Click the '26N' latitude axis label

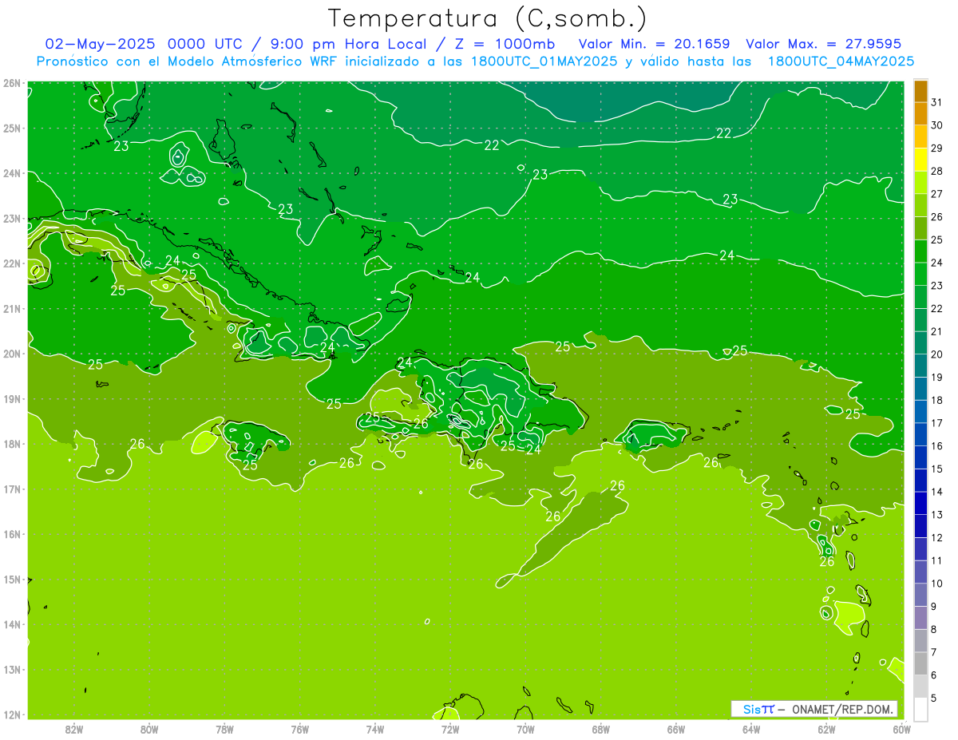[11, 83]
